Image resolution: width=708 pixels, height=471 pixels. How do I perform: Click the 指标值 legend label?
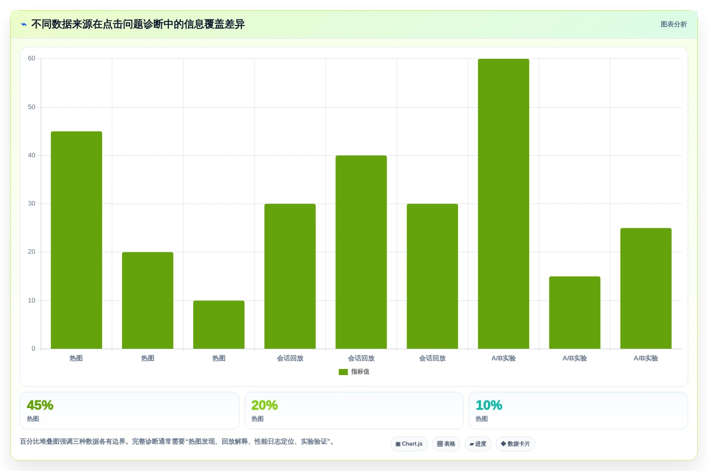pyautogui.click(x=360, y=372)
